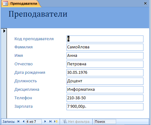Click the Дата рождения field 30.05.1976
The width and height of the screenshot is (151, 125).
105,73
